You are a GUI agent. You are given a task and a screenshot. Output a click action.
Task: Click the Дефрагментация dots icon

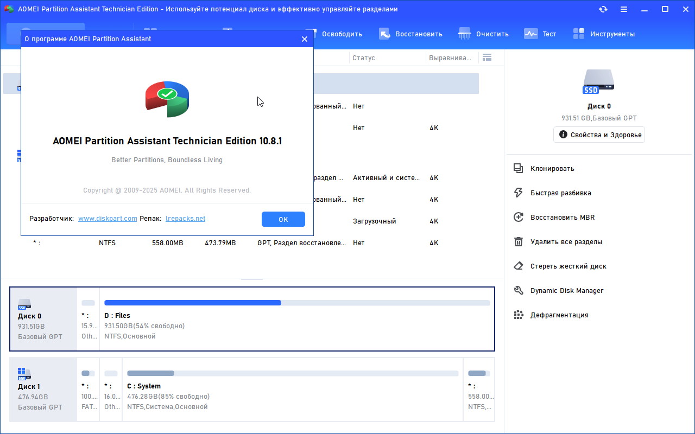pos(519,315)
